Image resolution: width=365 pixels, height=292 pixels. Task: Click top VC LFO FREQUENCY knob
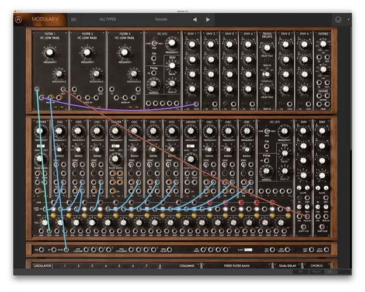(172, 43)
